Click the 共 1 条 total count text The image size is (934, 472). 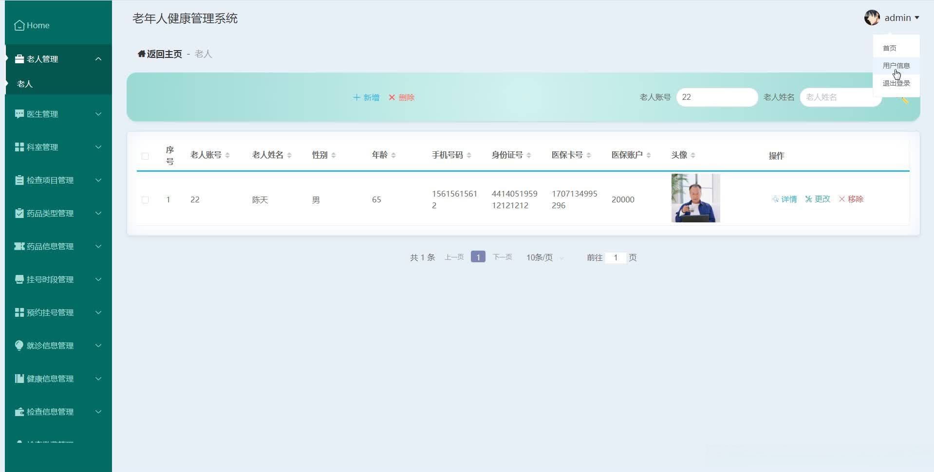[x=422, y=257]
